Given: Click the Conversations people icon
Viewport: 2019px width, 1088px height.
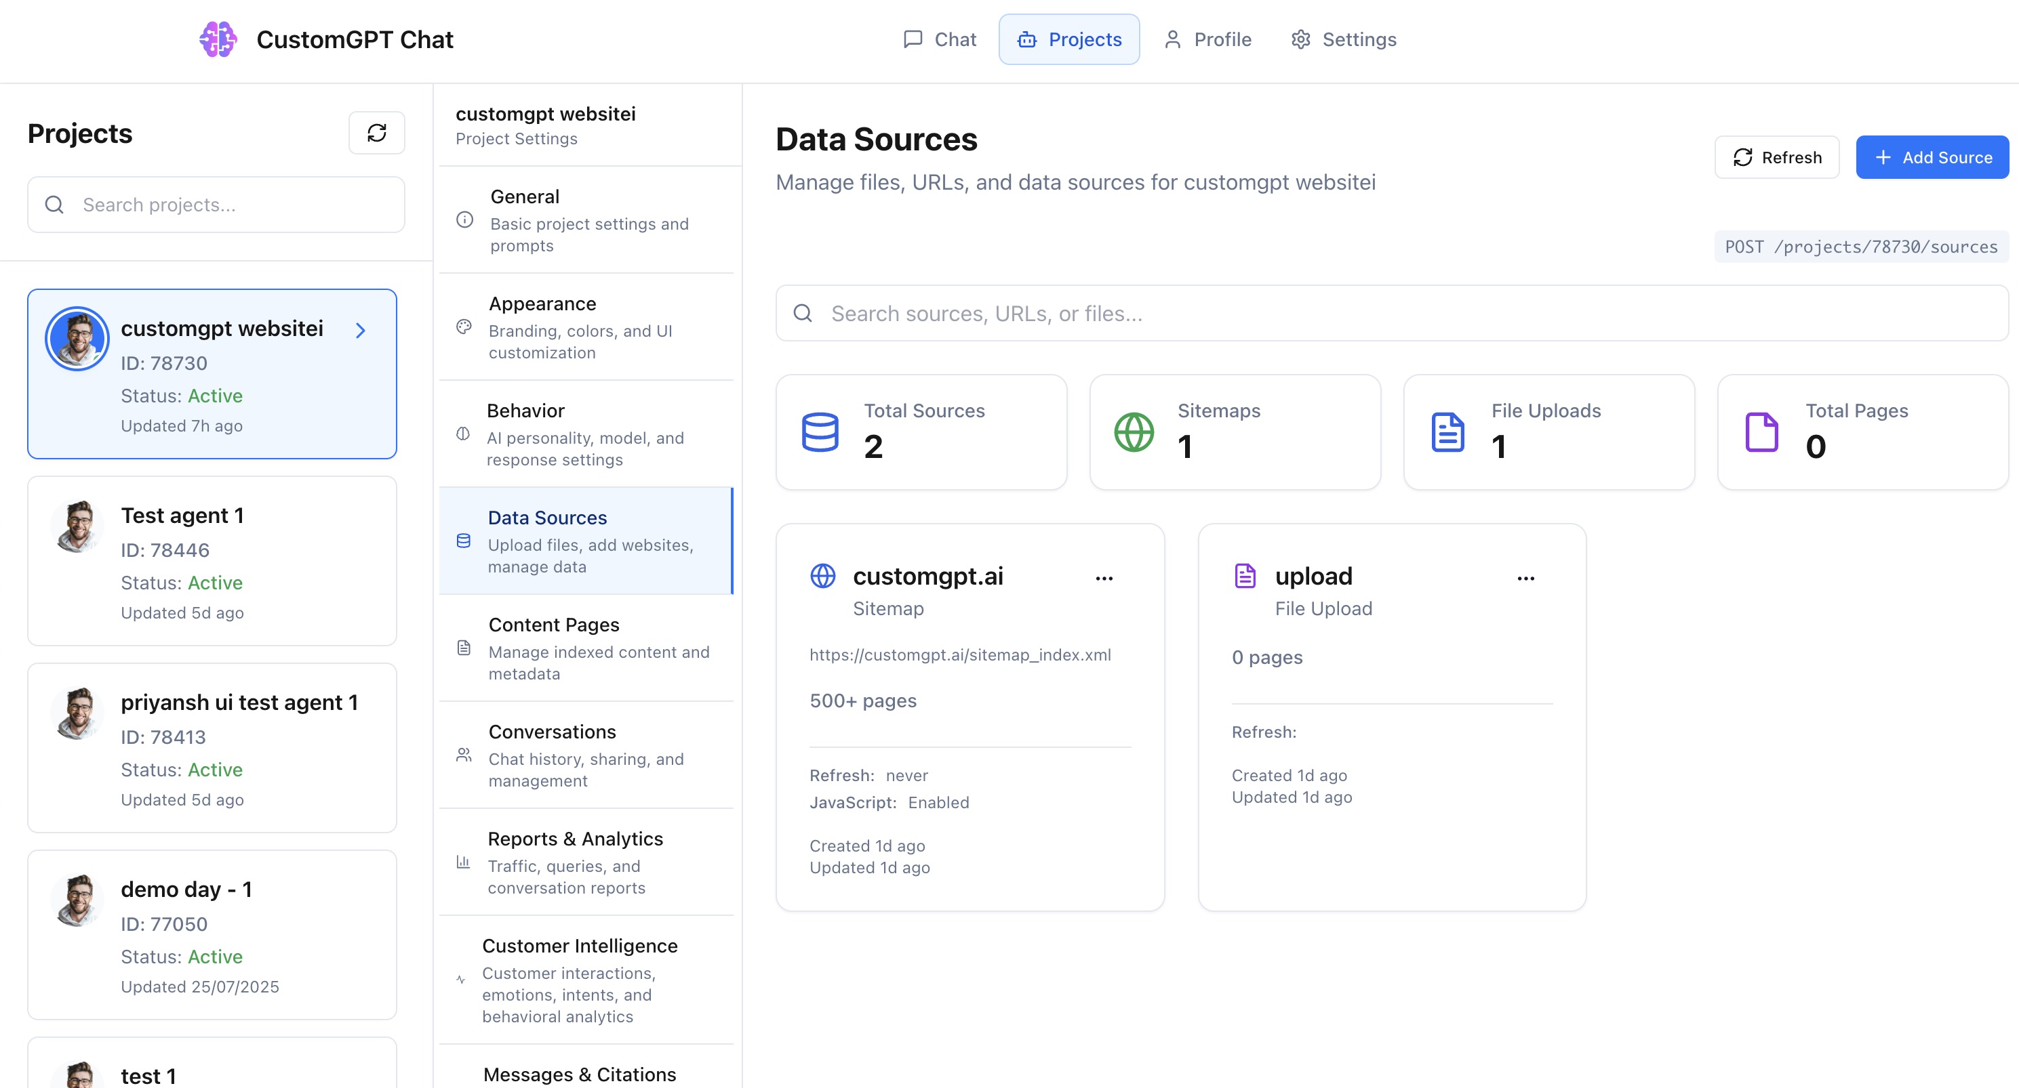Looking at the screenshot, I should point(464,755).
